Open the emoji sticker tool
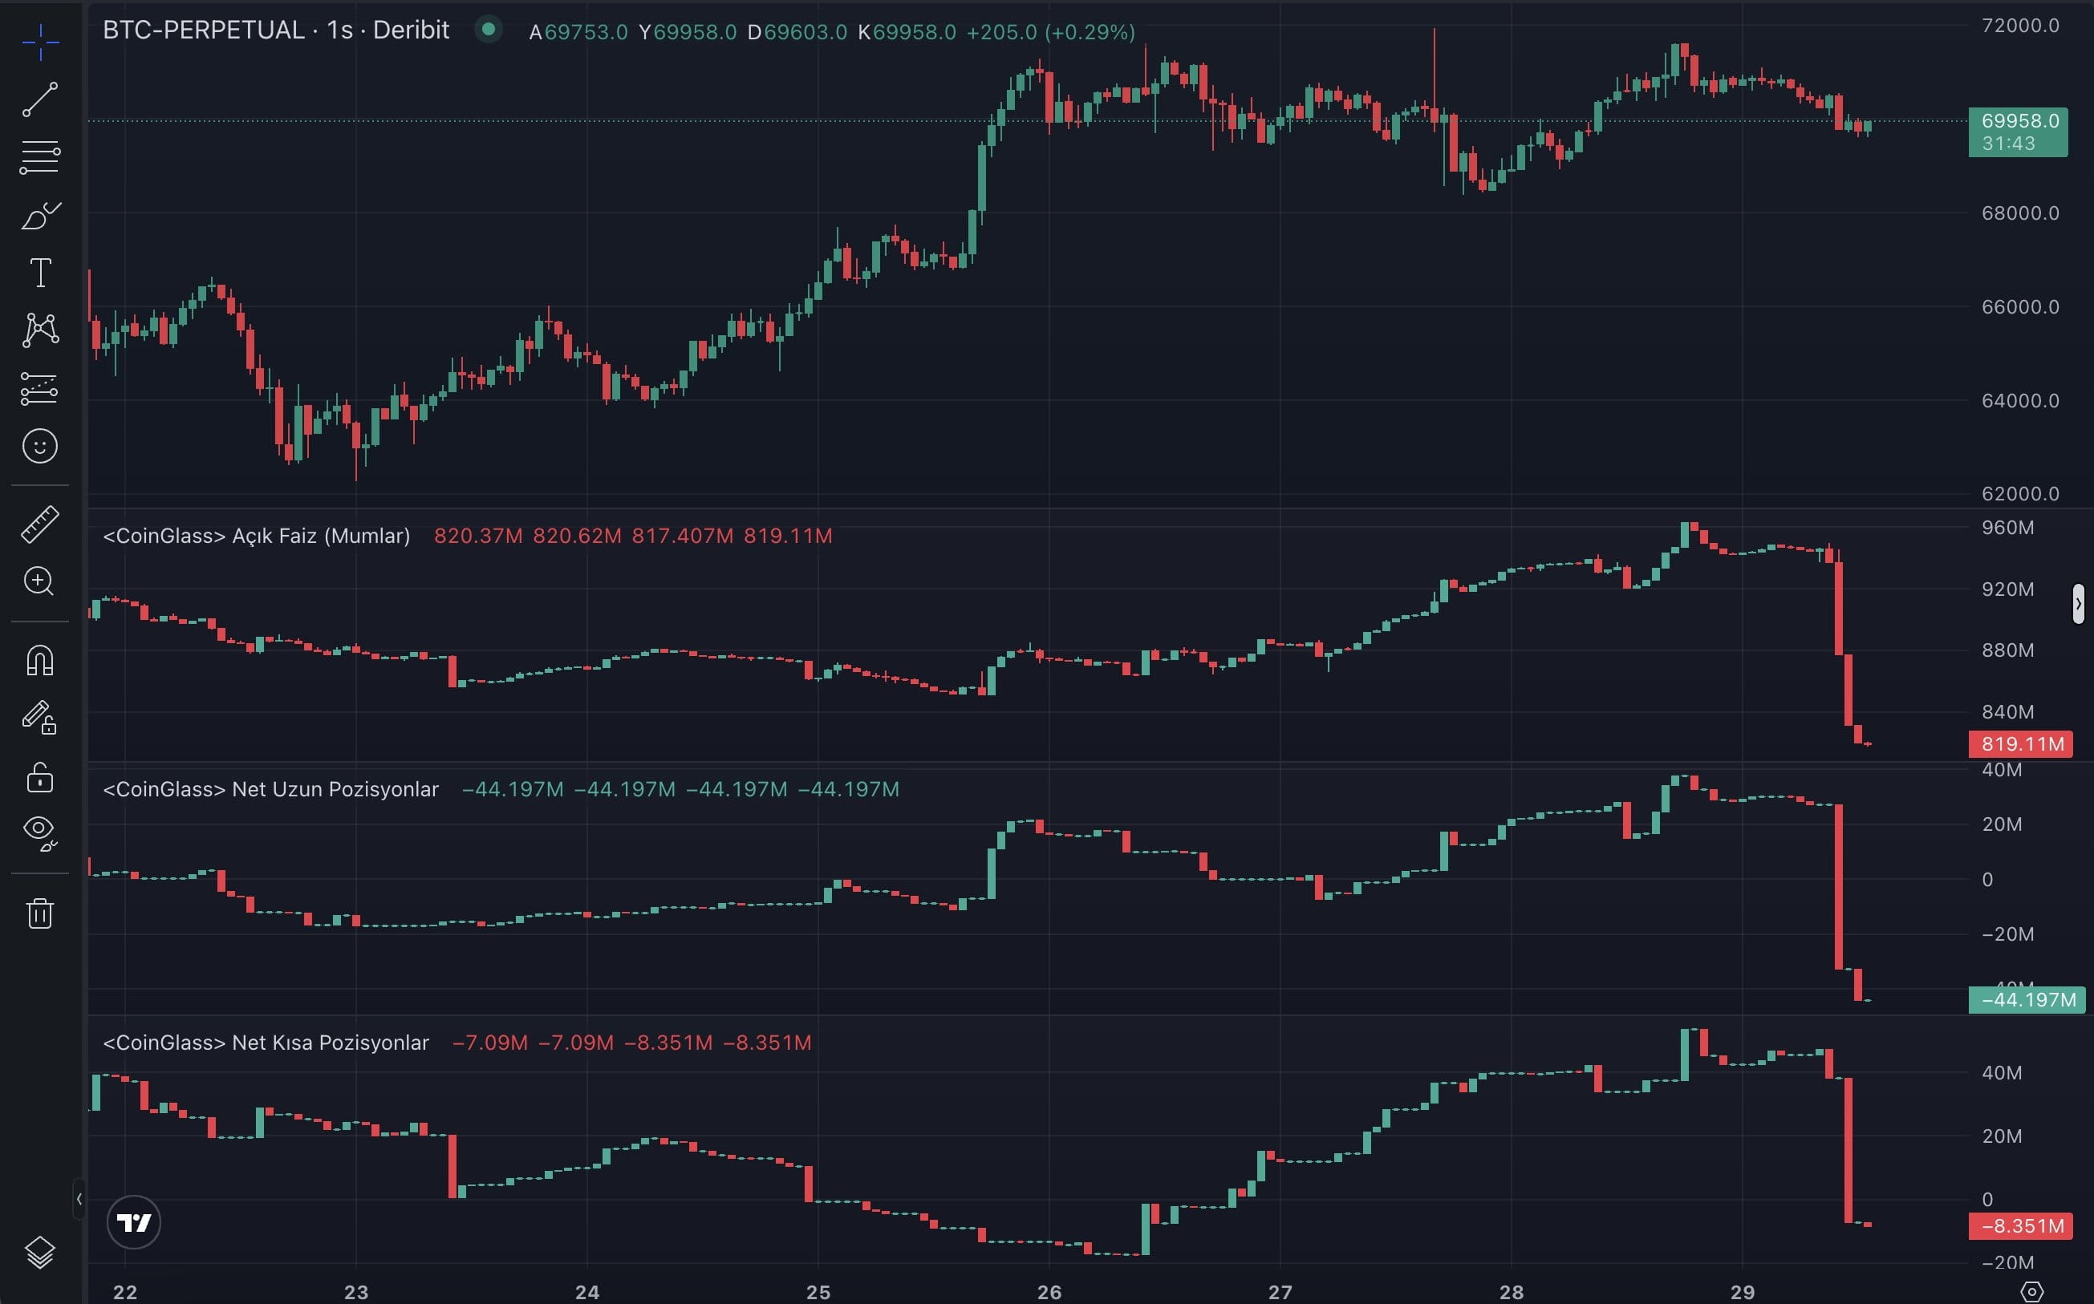The width and height of the screenshot is (2094, 1304). [41, 447]
